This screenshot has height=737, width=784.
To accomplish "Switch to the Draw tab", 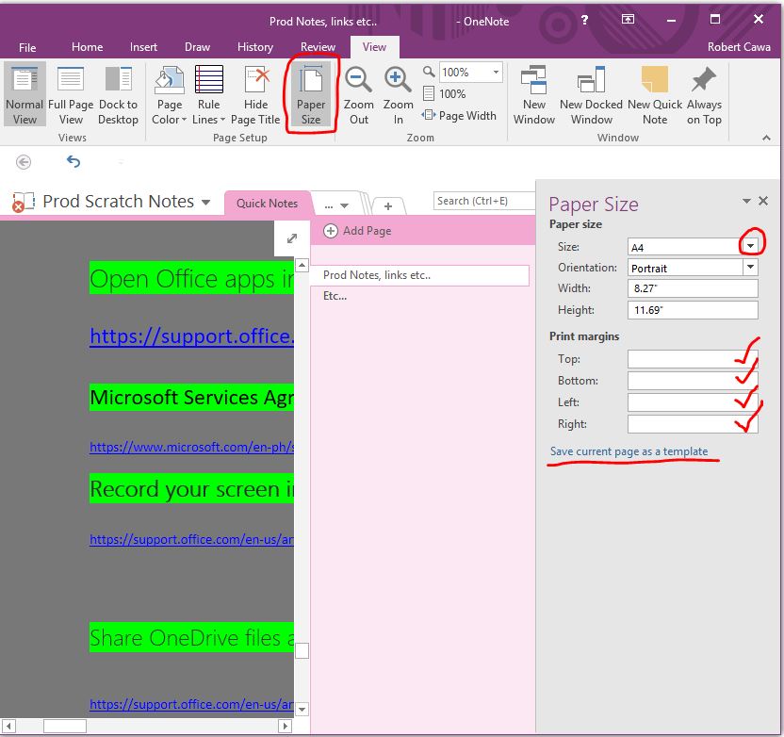I will pyautogui.click(x=197, y=47).
